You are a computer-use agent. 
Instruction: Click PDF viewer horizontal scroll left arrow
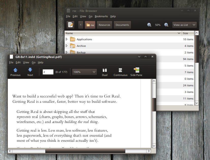tap(10, 151)
